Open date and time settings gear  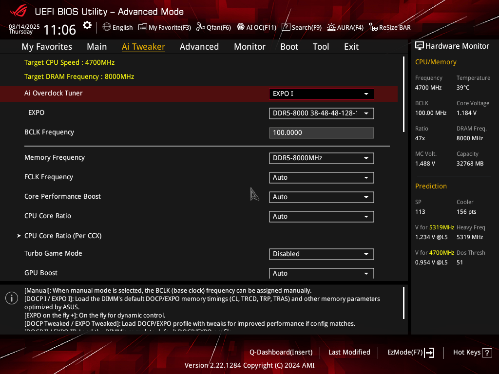87,25
